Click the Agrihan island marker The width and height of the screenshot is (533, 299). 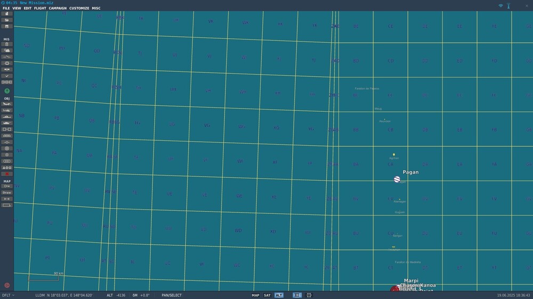tap(394, 155)
